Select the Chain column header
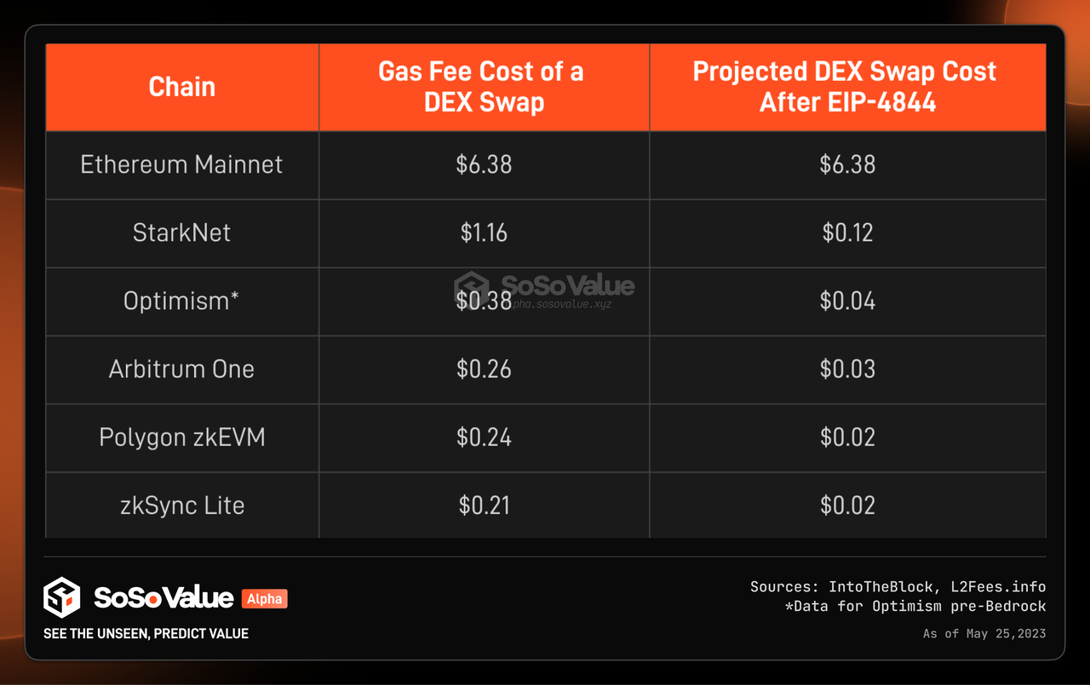 pos(181,87)
